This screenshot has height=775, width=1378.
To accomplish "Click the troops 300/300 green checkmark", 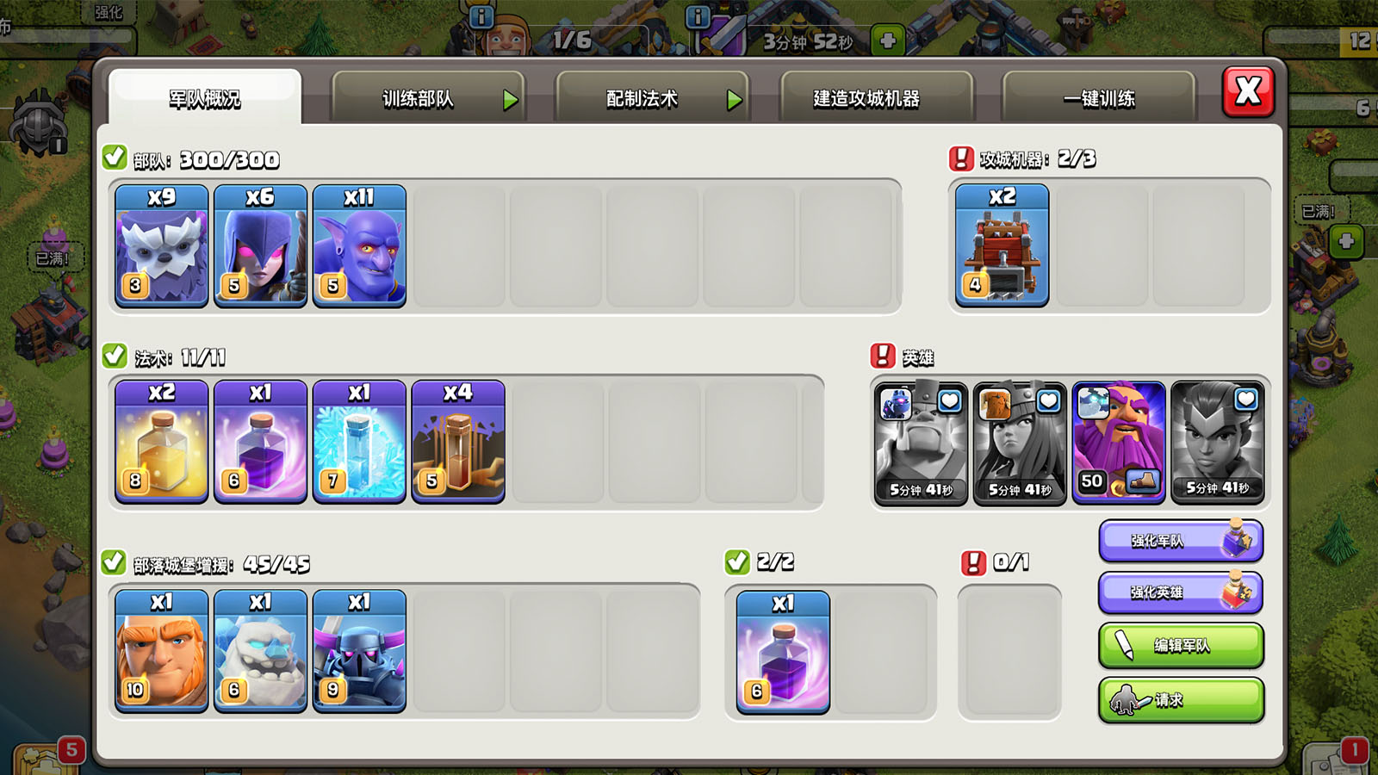I will tap(115, 158).
